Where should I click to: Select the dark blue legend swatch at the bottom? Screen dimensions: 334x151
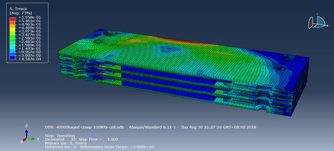tap(13, 57)
